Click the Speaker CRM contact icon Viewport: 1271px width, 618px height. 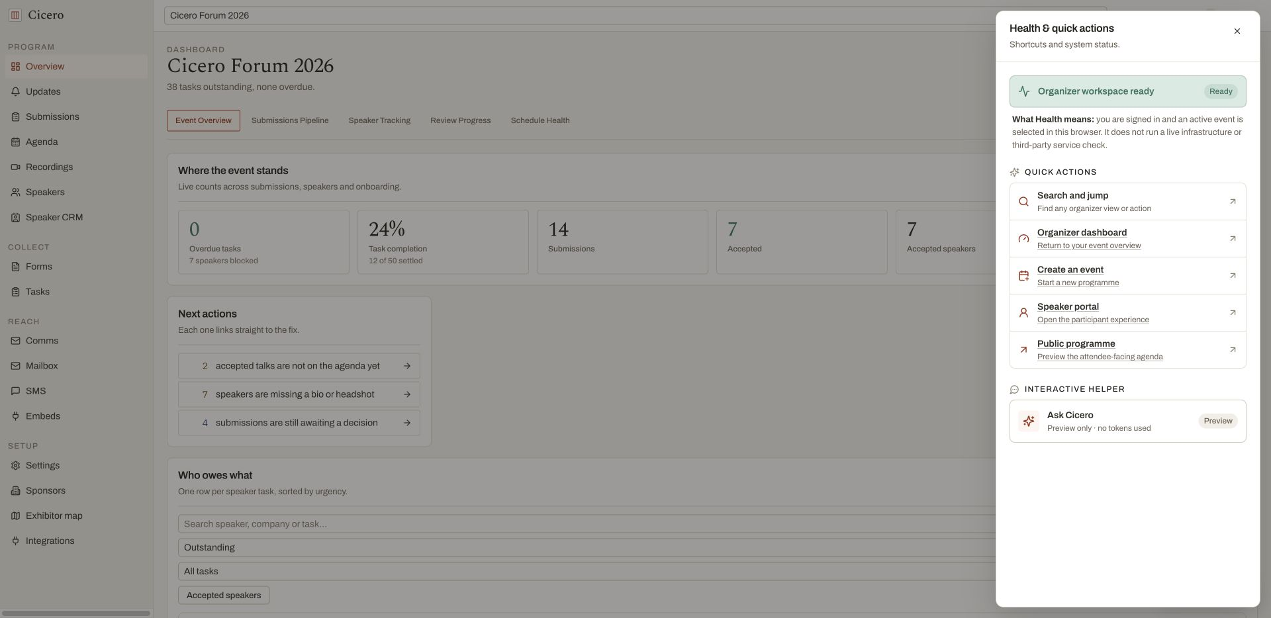coord(15,218)
